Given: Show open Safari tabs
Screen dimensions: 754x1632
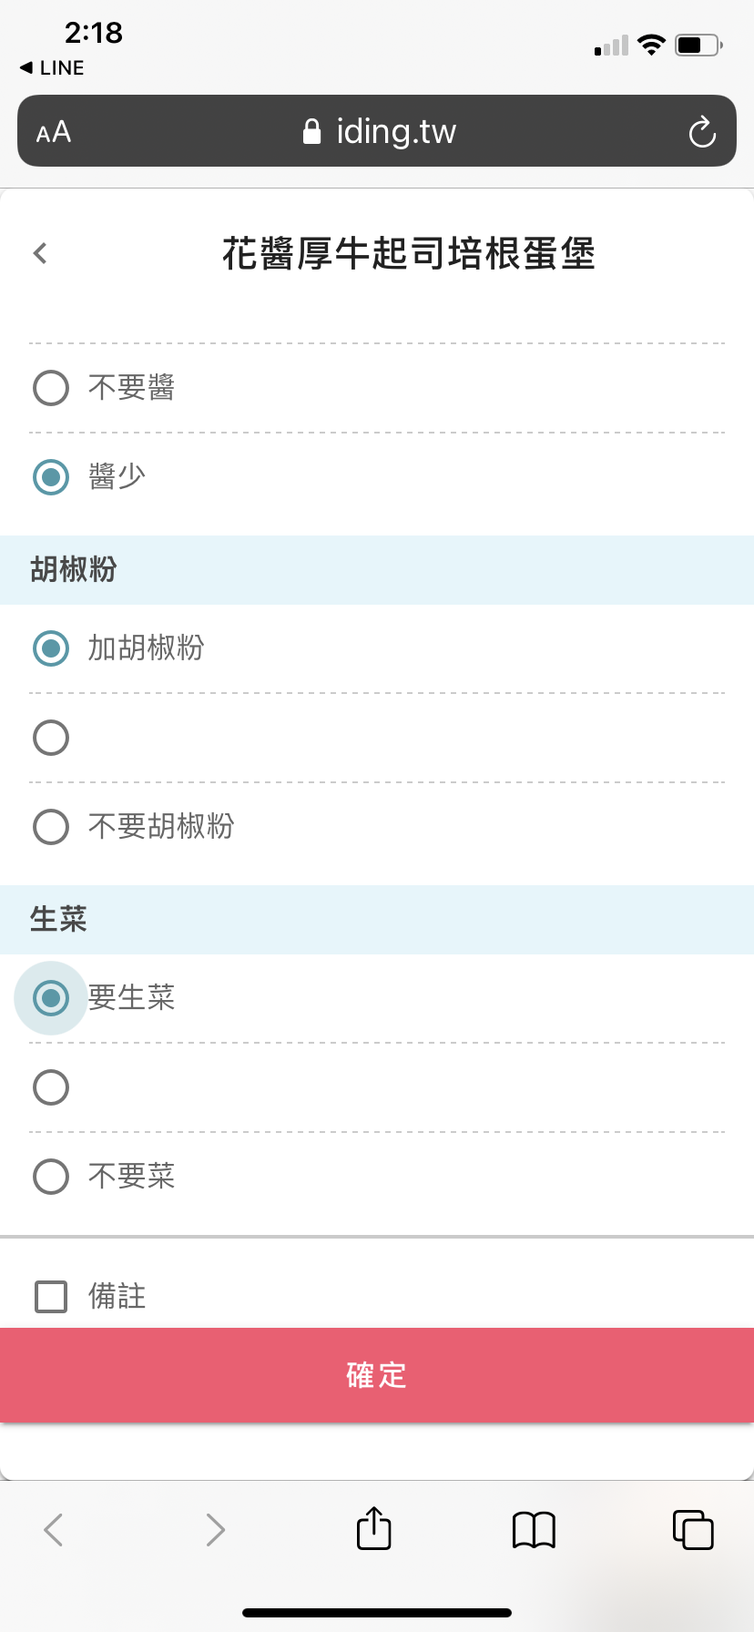Looking at the screenshot, I should [x=693, y=1529].
